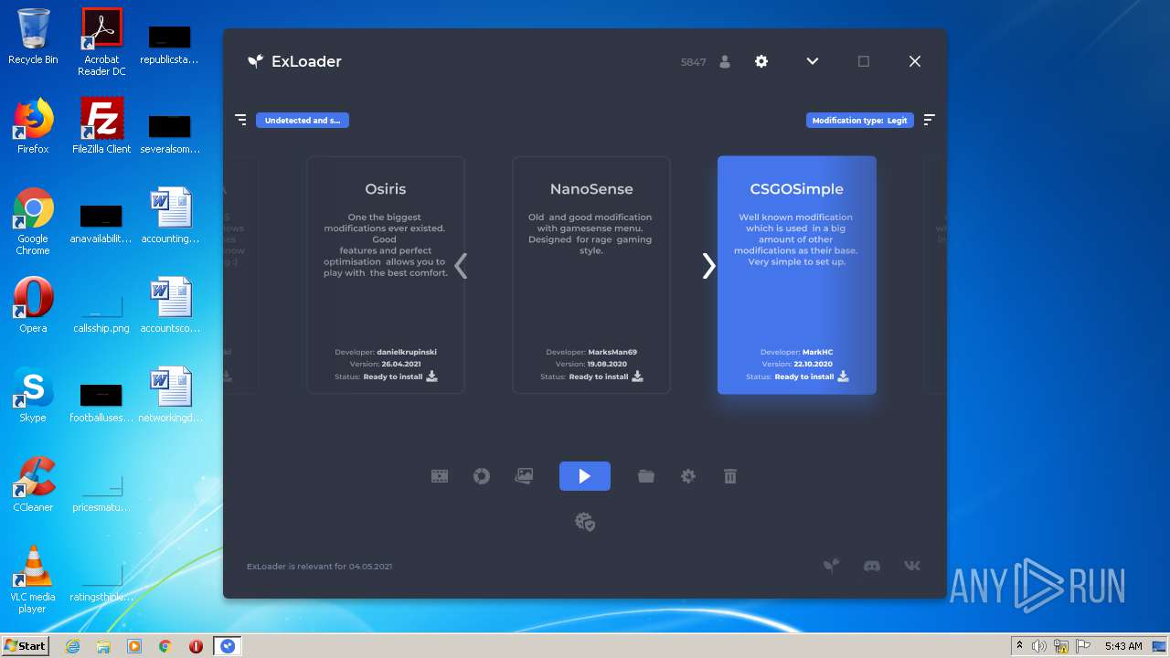Select the Osiris modification card
This screenshot has width=1170, height=658.
[386, 275]
